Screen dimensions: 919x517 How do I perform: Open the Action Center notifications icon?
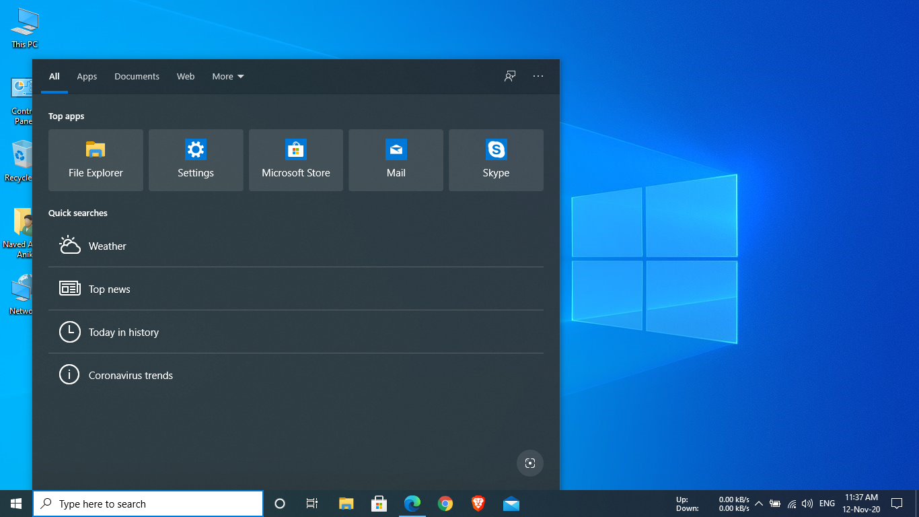897,504
